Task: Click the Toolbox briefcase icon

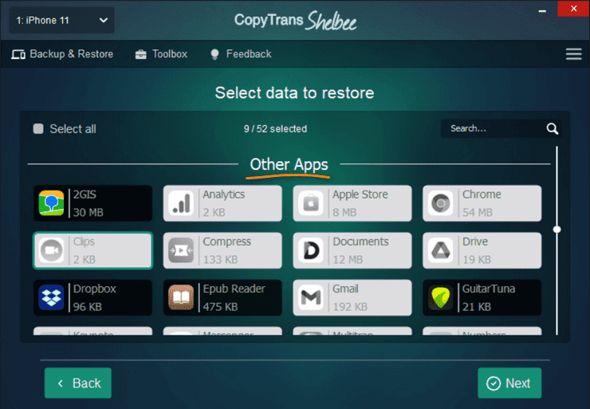Action: point(141,54)
